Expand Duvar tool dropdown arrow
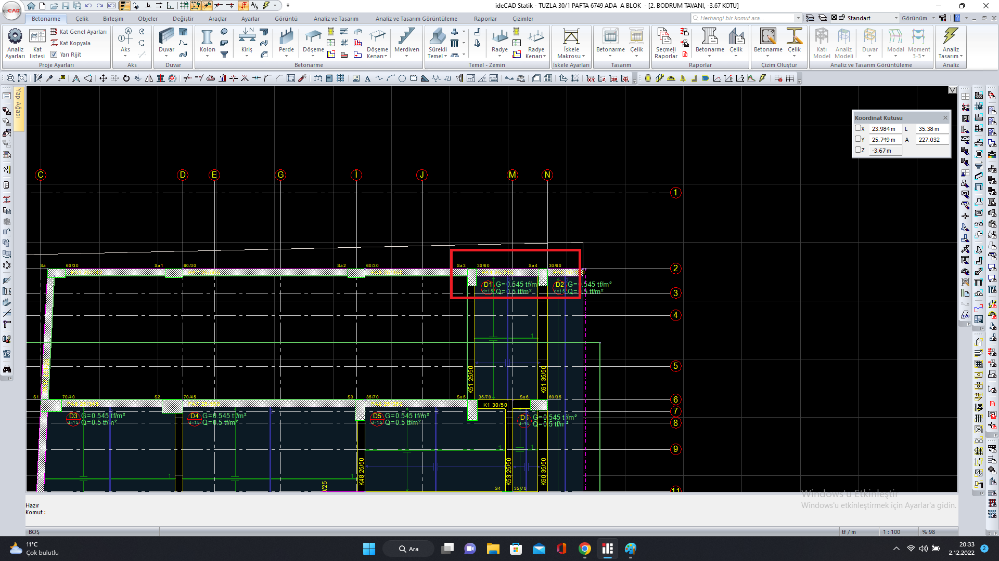 166,56
